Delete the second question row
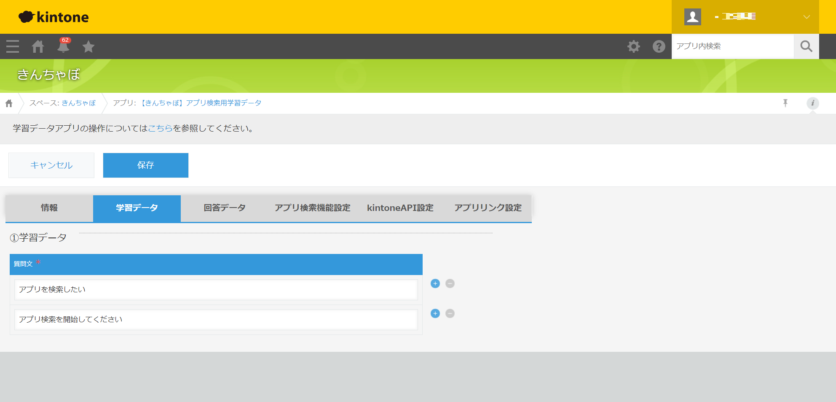This screenshot has width=836, height=402. (x=450, y=313)
